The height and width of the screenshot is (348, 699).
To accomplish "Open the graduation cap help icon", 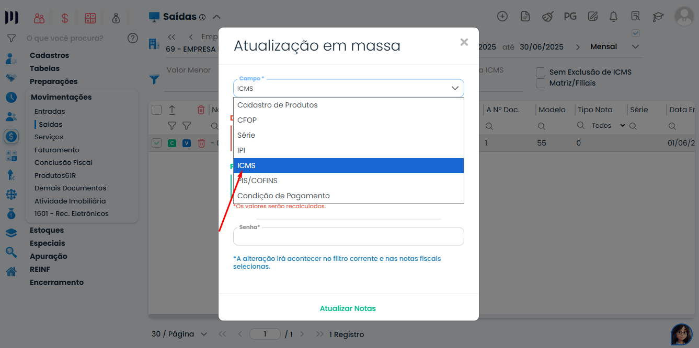I will pos(658,16).
